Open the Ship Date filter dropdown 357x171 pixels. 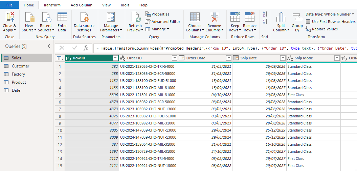tap(283, 58)
